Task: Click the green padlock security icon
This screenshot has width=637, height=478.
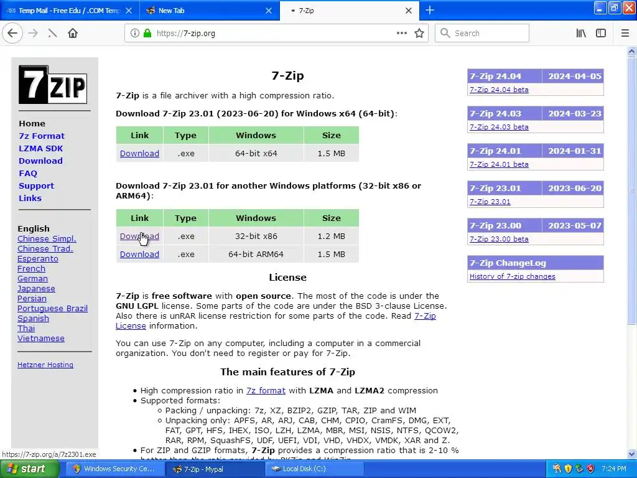Action: pos(147,34)
